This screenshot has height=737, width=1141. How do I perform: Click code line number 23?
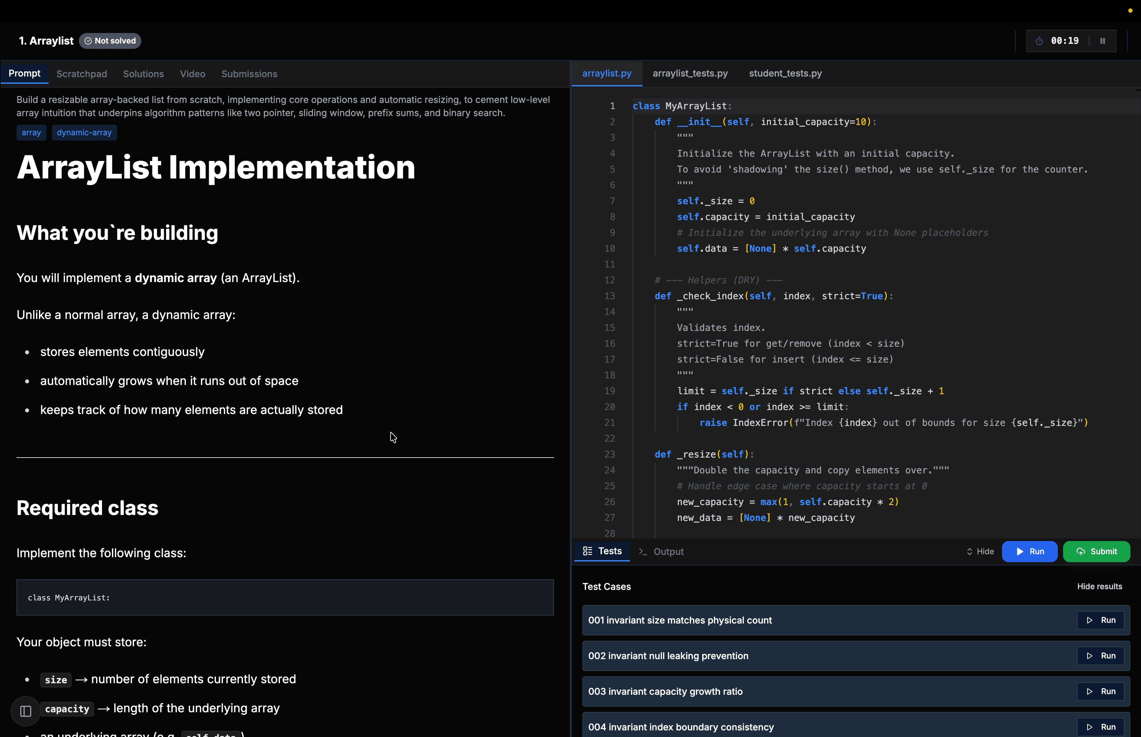(x=609, y=455)
